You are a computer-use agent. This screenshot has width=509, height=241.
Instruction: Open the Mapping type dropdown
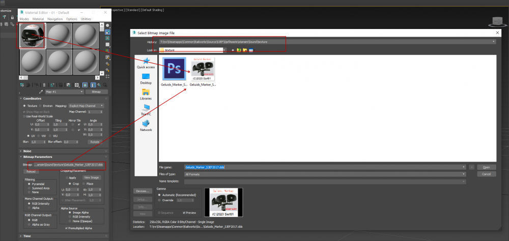point(87,105)
